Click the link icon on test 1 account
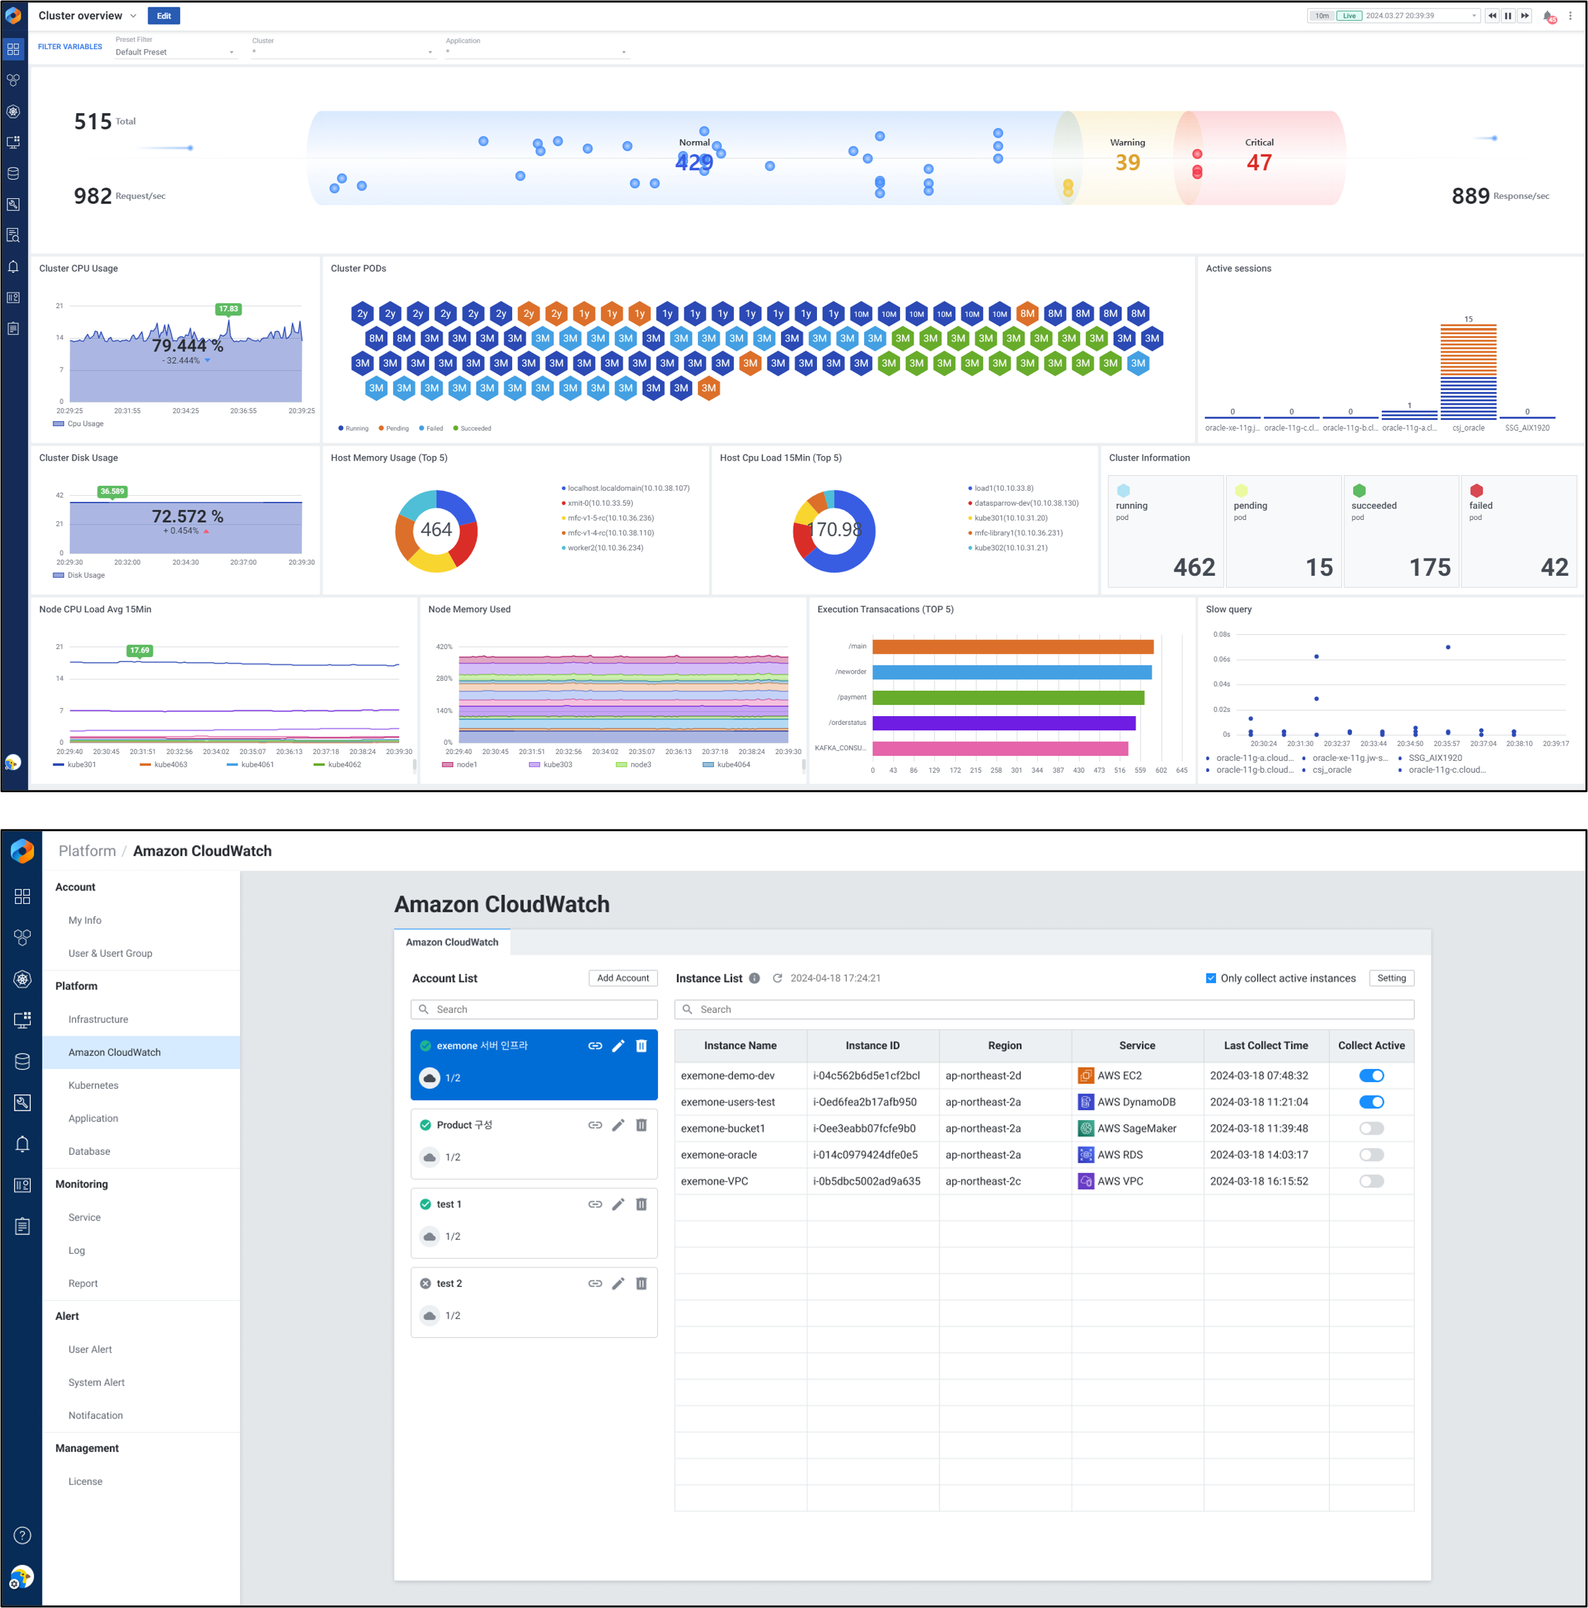Image resolution: width=1588 pixels, height=1608 pixels. coord(595,1204)
